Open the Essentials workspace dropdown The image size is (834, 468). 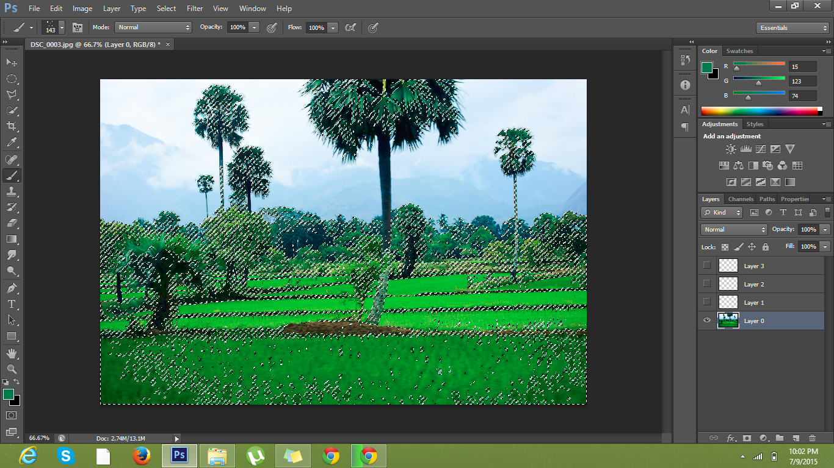point(792,27)
